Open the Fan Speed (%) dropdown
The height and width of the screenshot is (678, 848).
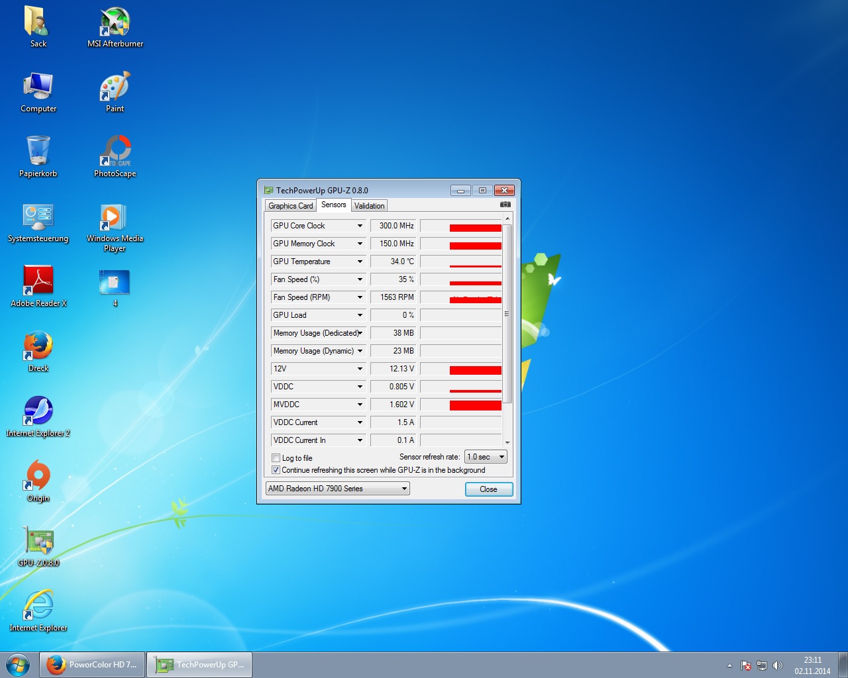[360, 279]
